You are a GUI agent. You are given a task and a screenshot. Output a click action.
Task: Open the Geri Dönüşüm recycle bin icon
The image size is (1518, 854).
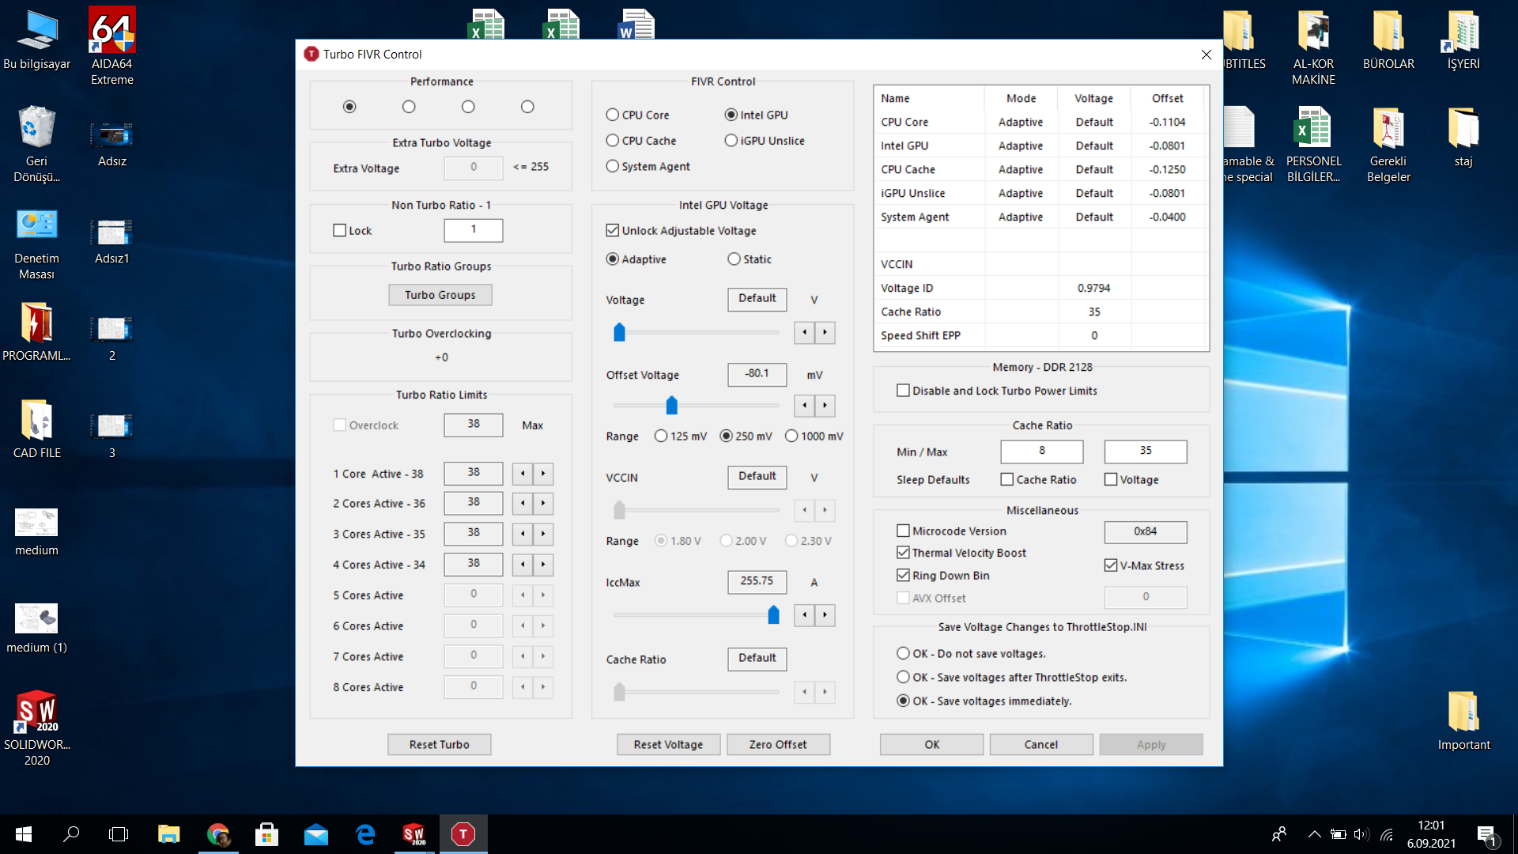36,128
